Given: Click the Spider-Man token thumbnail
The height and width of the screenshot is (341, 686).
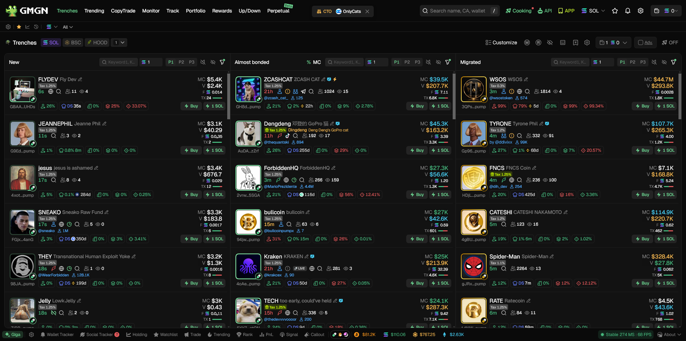Looking at the screenshot, I should click(474, 266).
